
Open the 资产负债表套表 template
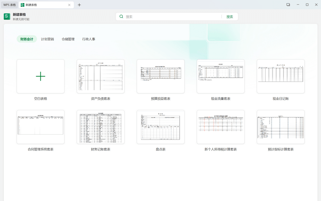tap(100, 76)
